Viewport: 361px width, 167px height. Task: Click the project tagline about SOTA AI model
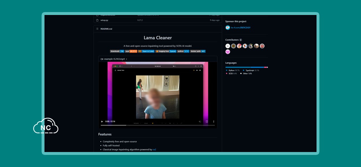coord(158,46)
